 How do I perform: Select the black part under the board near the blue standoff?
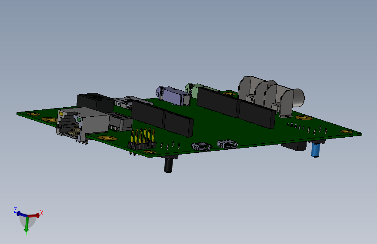pos(294,146)
